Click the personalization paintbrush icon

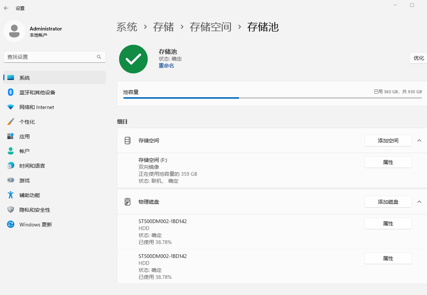(x=11, y=121)
